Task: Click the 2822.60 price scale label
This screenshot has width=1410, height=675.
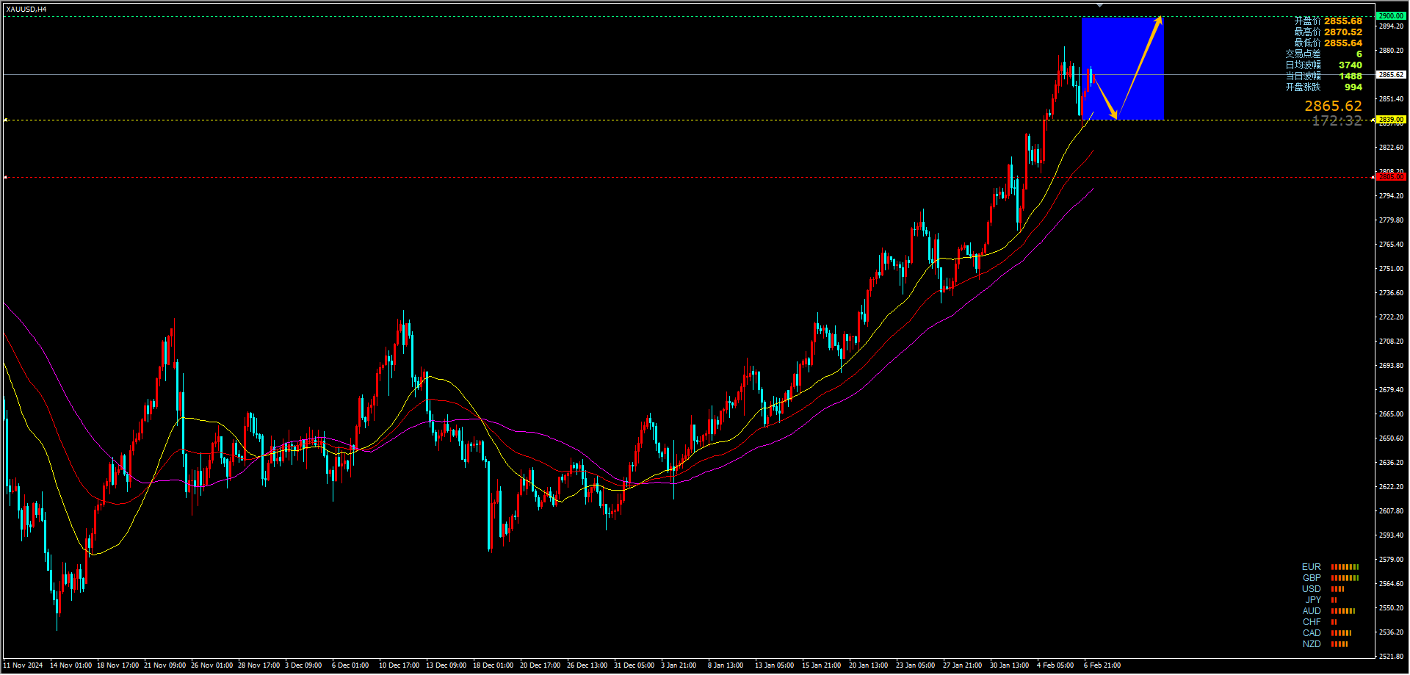Action: click(x=1392, y=148)
